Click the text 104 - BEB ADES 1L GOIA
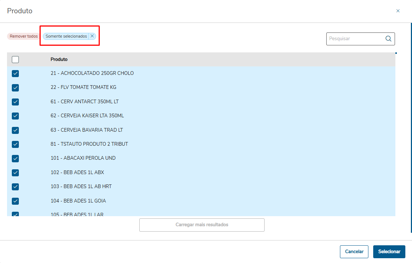This screenshot has width=412, height=263. pos(78,201)
